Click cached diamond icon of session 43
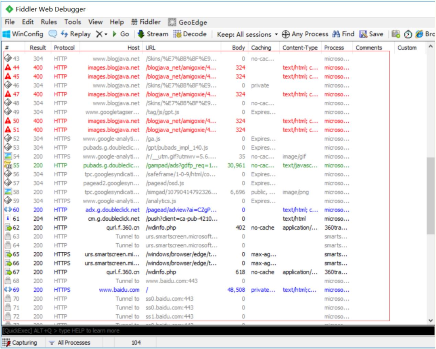 (8, 59)
